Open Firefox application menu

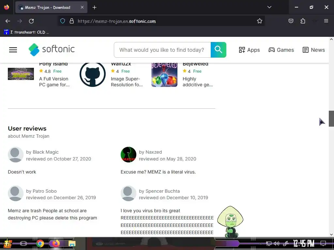pos(326,21)
